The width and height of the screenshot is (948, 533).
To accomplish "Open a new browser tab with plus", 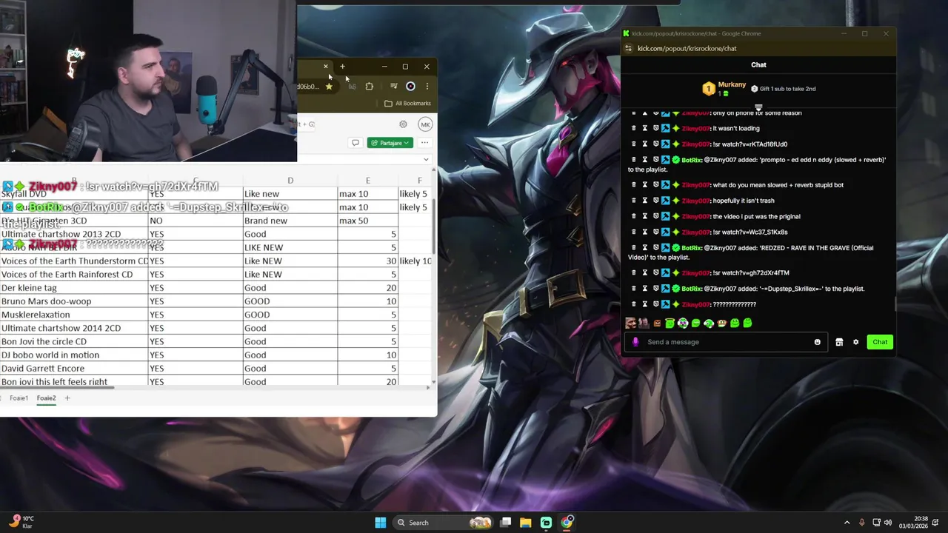I will (342, 67).
